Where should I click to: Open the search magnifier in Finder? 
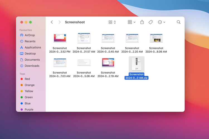(x=179, y=22)
